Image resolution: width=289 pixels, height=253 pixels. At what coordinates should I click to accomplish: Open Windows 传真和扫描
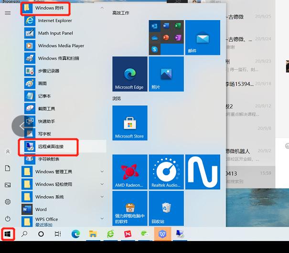coord(65,58)
